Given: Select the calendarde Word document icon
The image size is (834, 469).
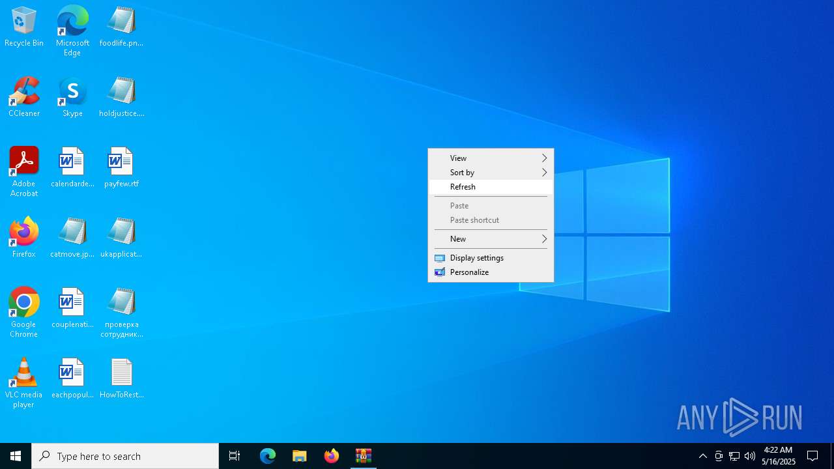Looking at the screenshot, I should 72,167.
